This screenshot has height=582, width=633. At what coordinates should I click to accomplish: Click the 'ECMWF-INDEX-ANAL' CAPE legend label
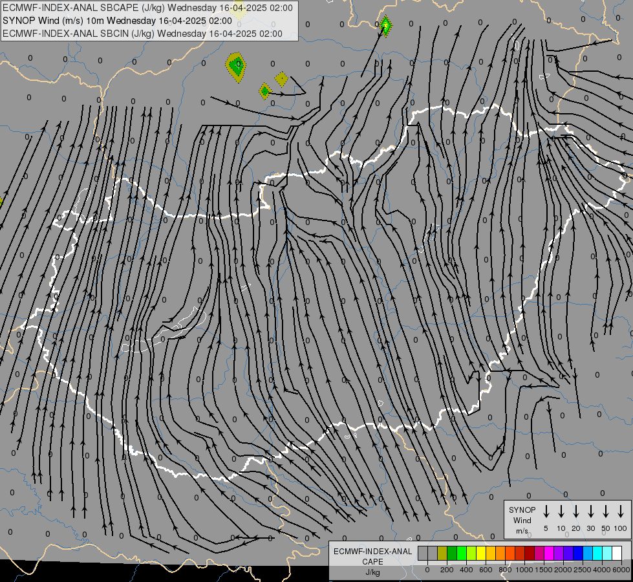[372, 552]
